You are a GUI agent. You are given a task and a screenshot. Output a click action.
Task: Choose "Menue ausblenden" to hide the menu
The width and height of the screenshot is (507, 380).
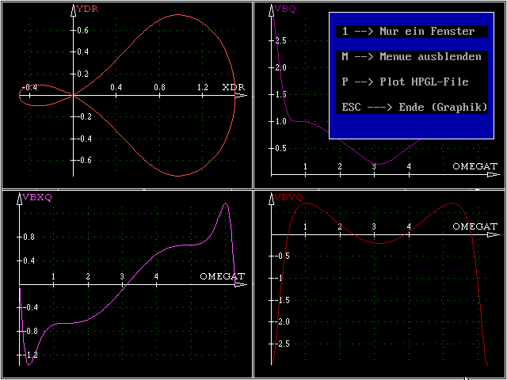pos(411,57)
